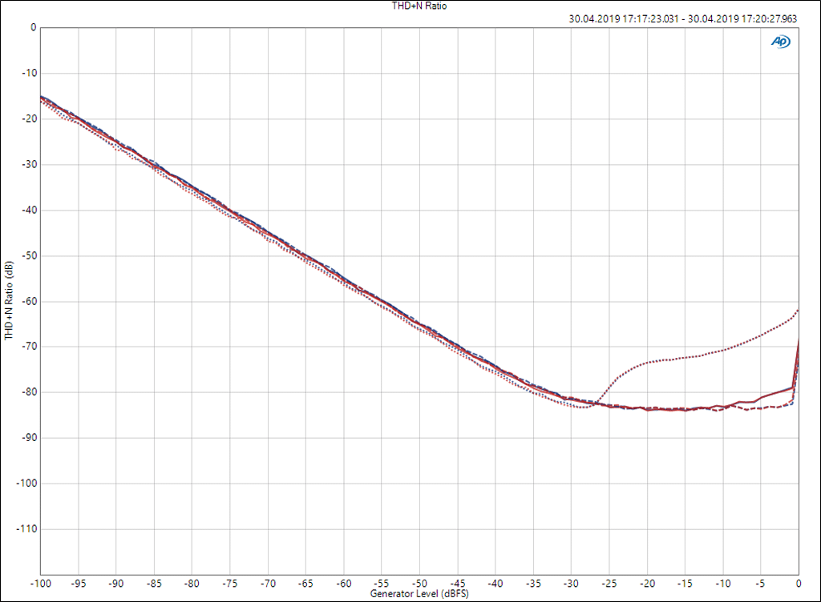This screenshot has width=821, height=602.
Task: Click the AP logo in the graph corner
Action: click(x=779, y=42)
